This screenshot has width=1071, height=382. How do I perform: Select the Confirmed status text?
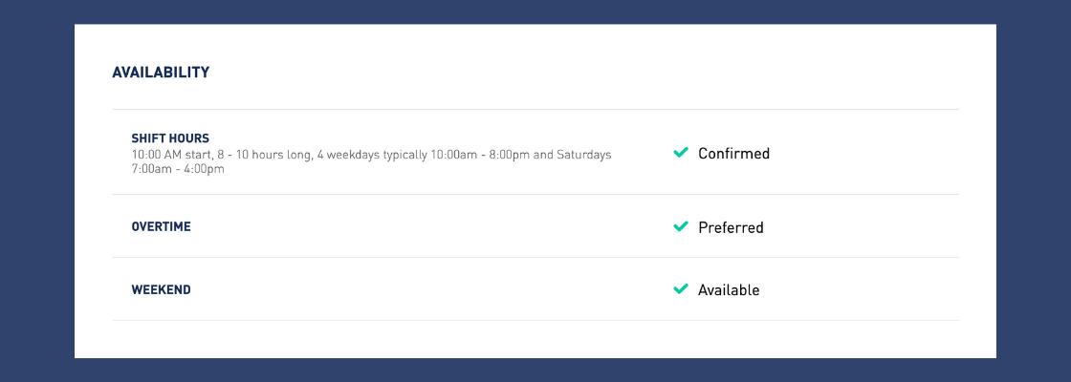733,154
